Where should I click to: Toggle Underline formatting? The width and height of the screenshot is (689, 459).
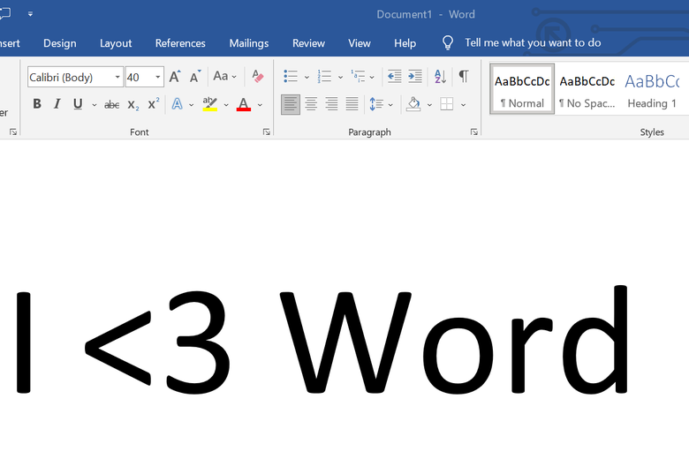pos(78,104)
